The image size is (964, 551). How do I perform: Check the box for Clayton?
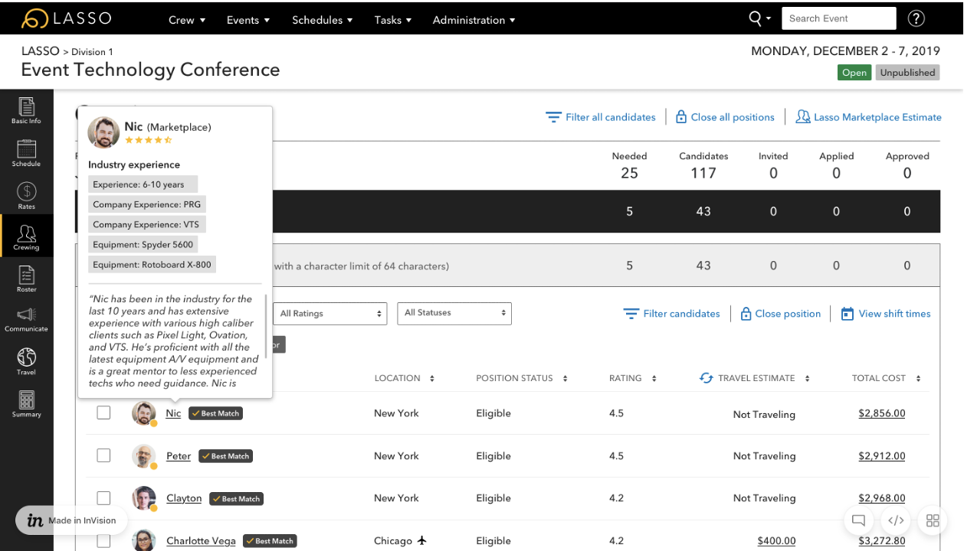click(x=103, y=498)
